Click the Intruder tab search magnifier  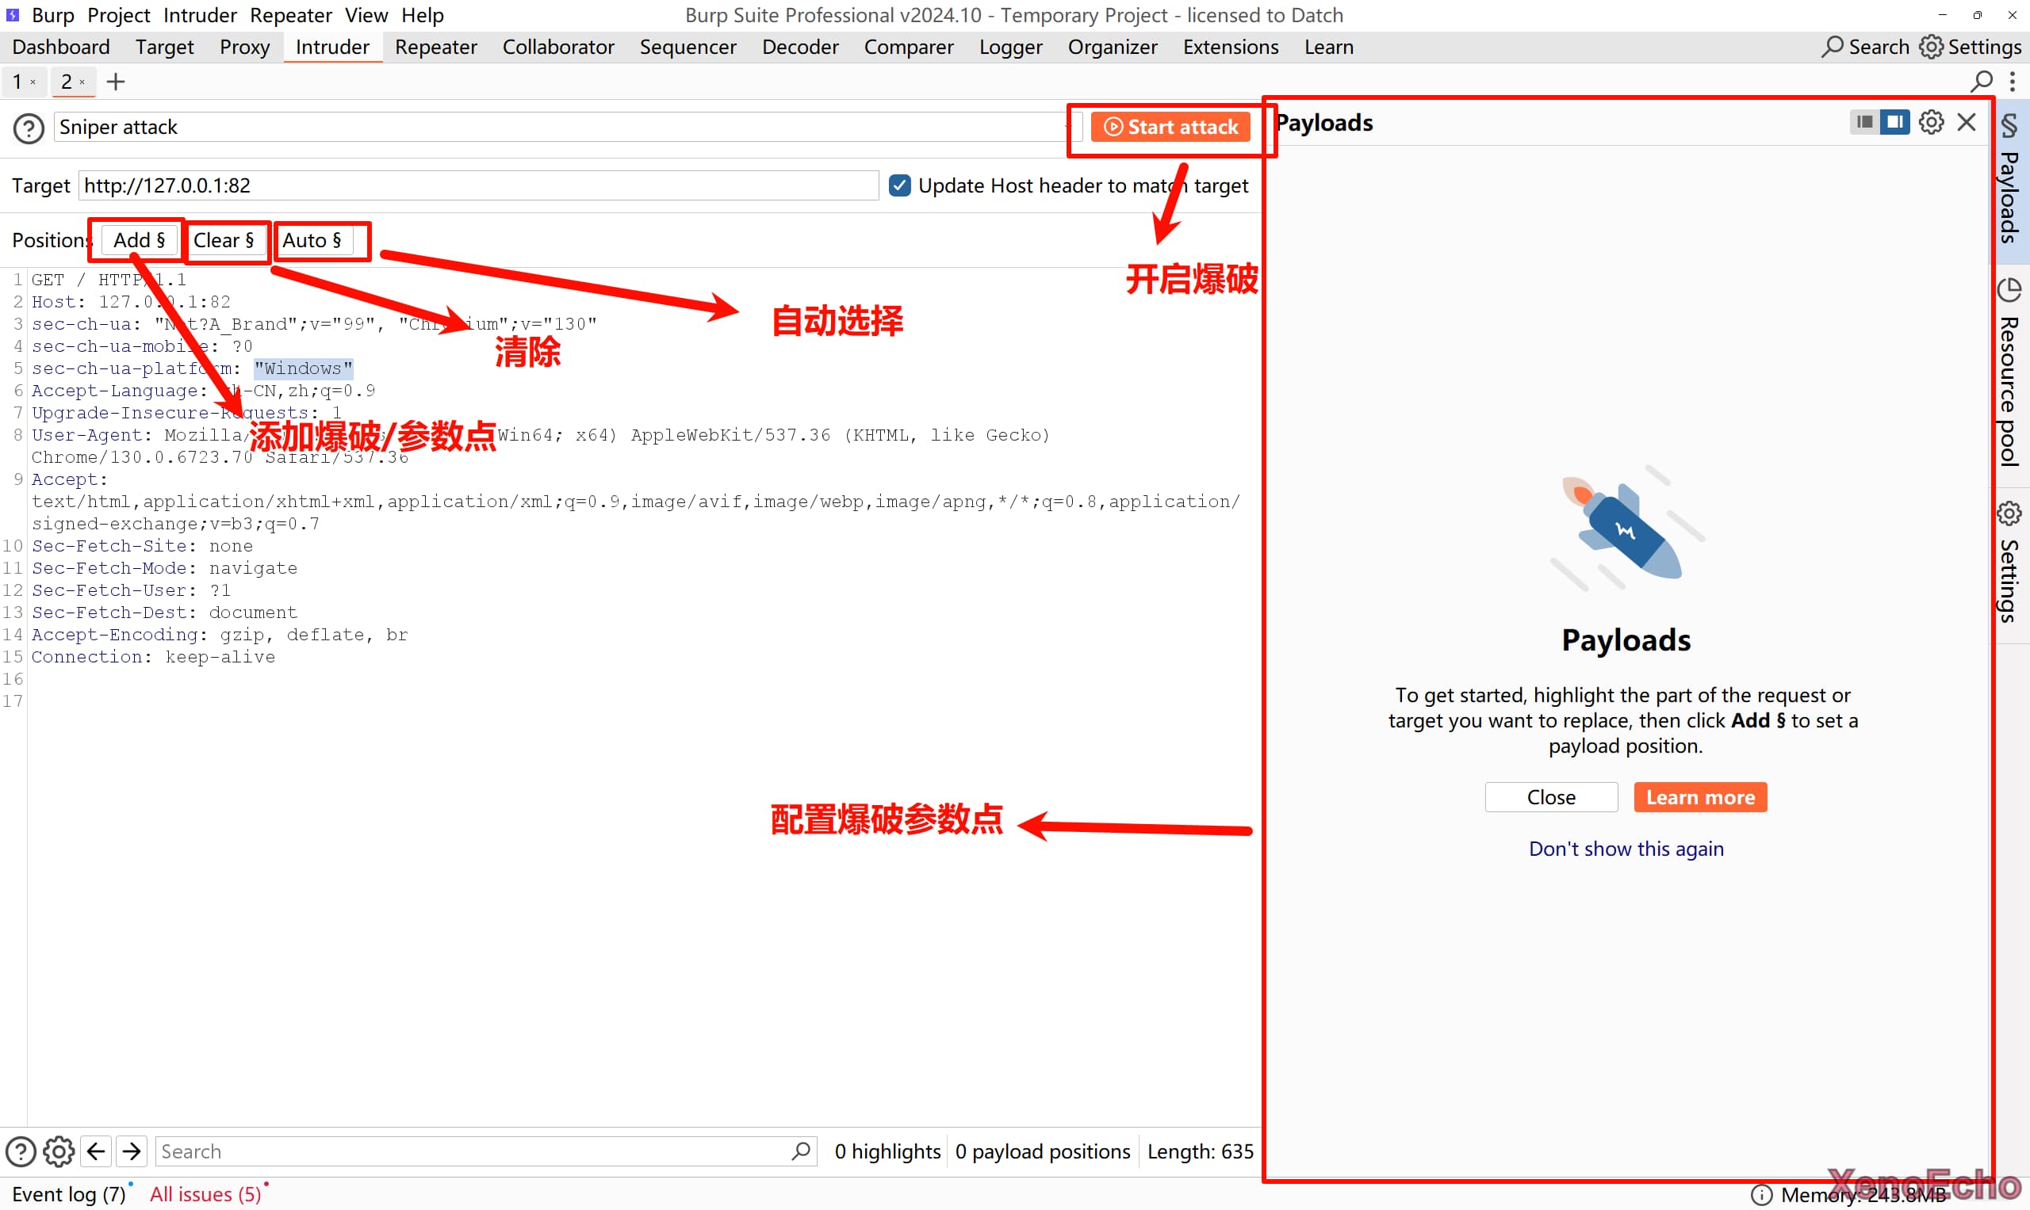point(1982,82)
